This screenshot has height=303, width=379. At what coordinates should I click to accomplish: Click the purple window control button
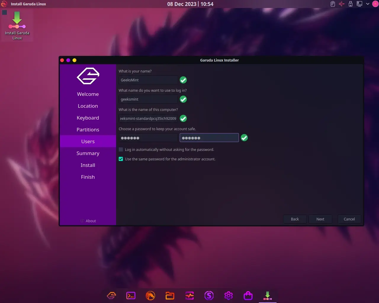point(68,60)
